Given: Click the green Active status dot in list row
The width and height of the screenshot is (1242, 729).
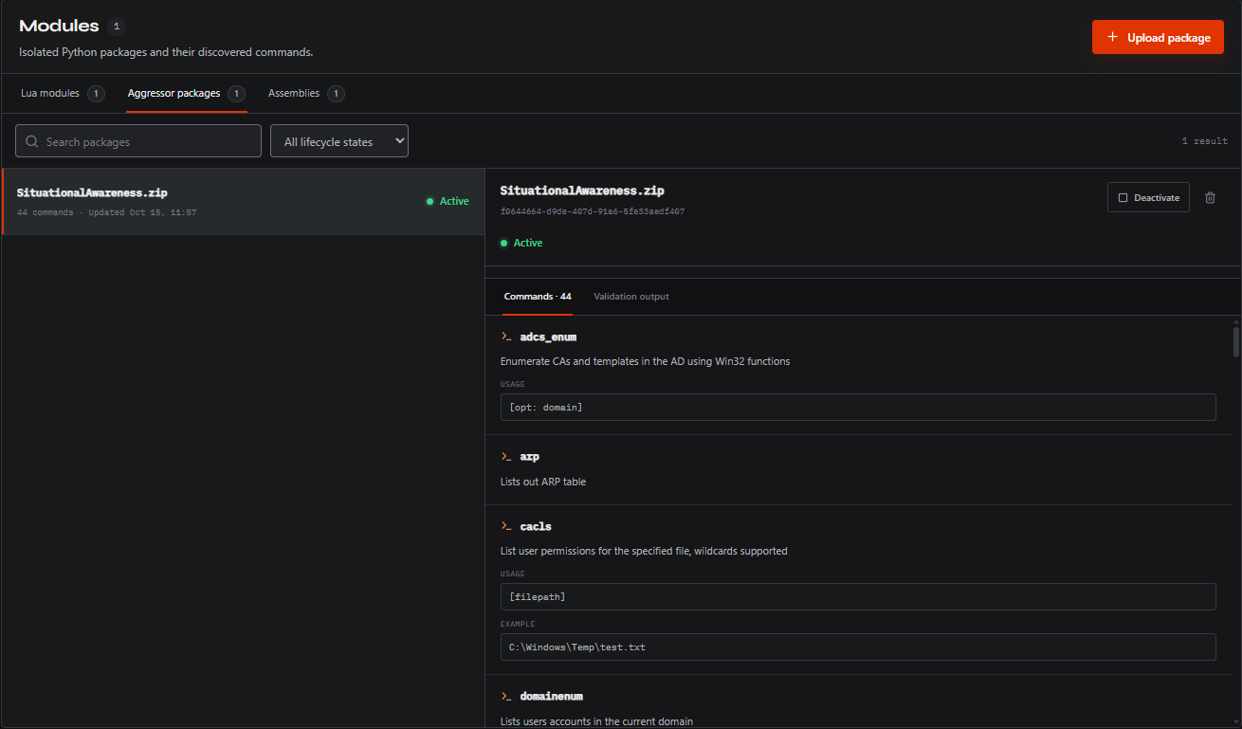Looking at the screenshot, I should point(429,201).
